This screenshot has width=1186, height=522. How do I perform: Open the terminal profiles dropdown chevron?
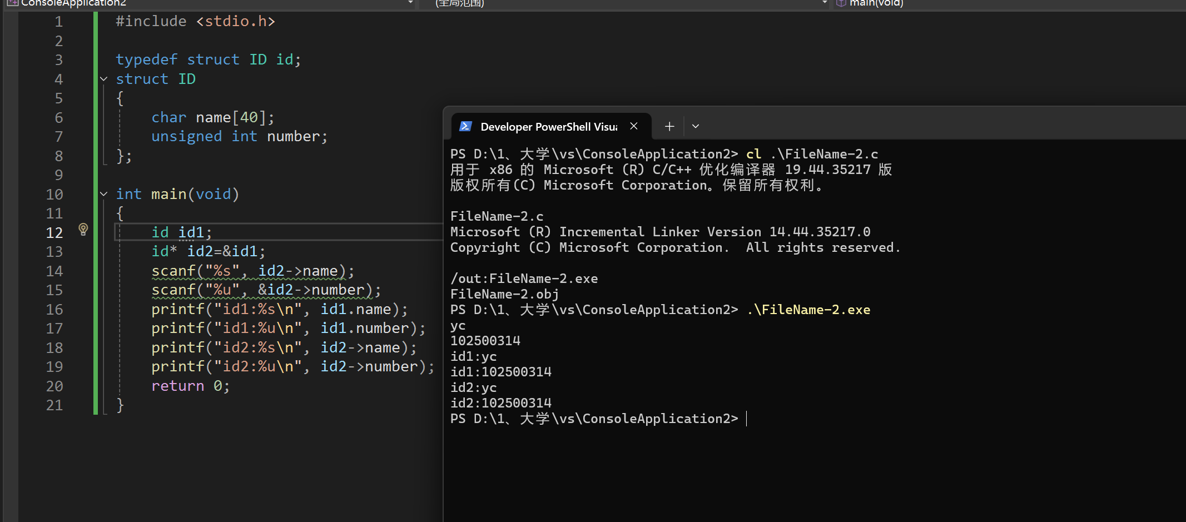pos(695,127)
